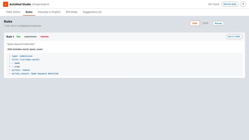Click code line 'title (includes-word):'
The width and height of the screenshot is (249, 140).
26,60
